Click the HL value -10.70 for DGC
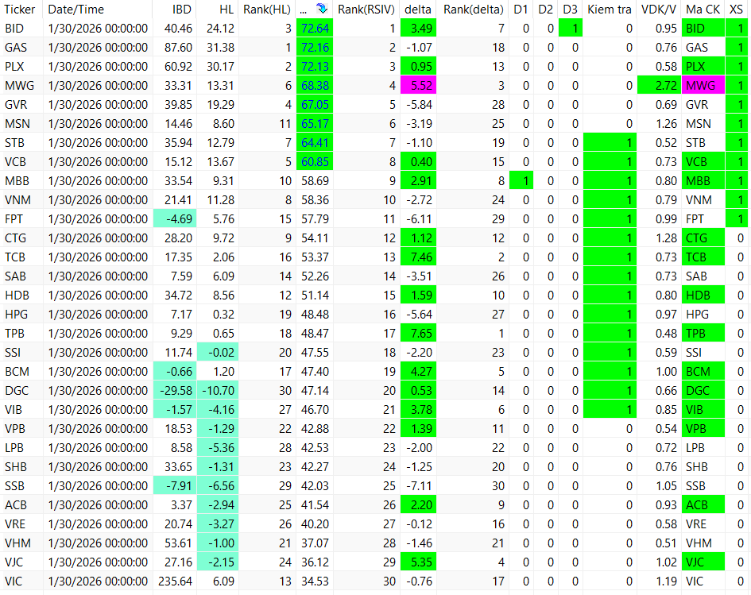Image resolution: width=751 pixels, height=595 pixels. pyautogui.click(x=218, y=391)
